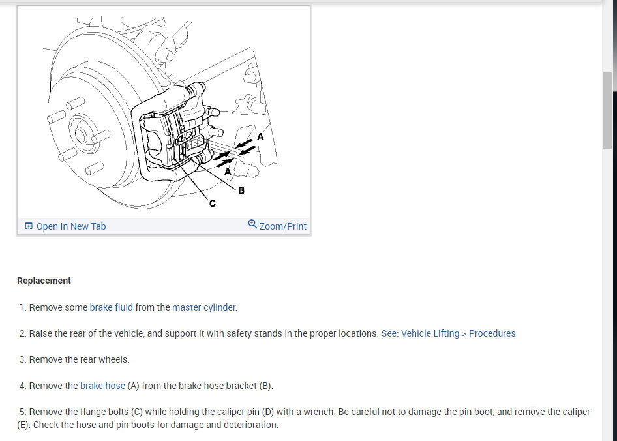Open the brake diagram in a new tab
617x441 pixels.
[x=71, y=226]
